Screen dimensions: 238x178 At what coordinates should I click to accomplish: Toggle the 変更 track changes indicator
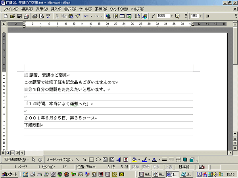click(x=147, y=167)
